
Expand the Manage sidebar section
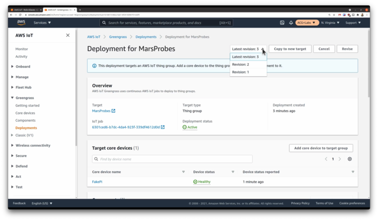click(12, 77)
